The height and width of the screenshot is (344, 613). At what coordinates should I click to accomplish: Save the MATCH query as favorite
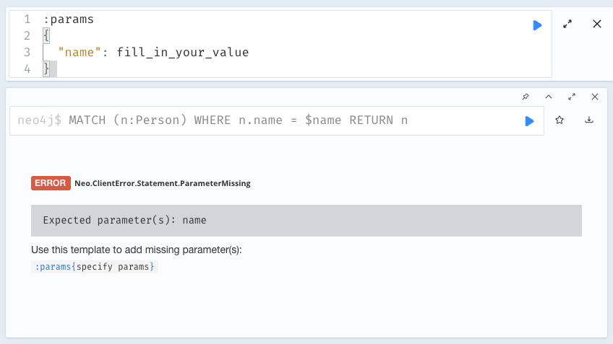[x=560, y=120]
